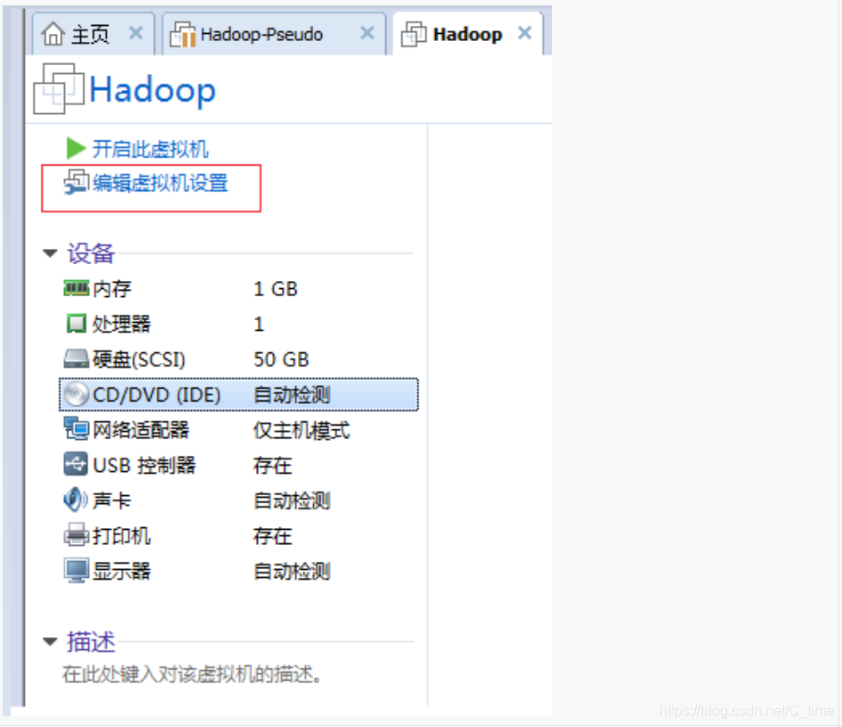The width and height of the screenshot is (842, 727).
Task: Click the 50 GB disk size value
Action: point(281,359)
